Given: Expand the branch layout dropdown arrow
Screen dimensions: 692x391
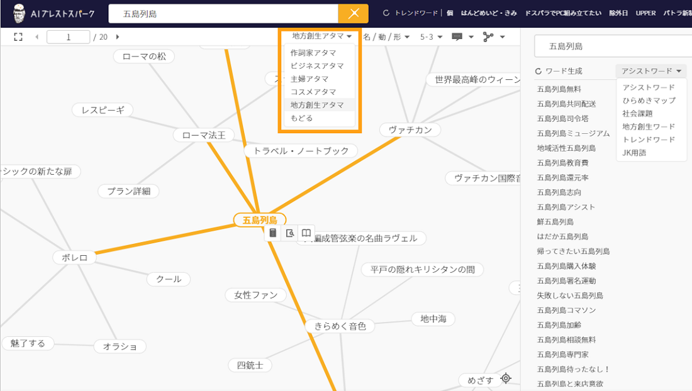Looking at the screenshot, I should coord(502,37).
